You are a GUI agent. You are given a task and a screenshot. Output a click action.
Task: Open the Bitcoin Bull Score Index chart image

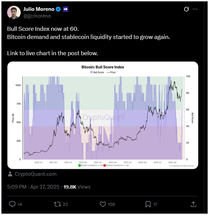coord(103,115)
